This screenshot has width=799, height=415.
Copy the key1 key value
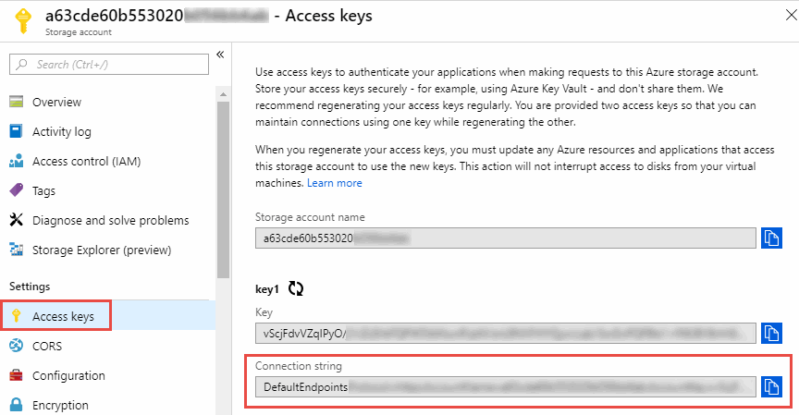click(x=772, y=333)
